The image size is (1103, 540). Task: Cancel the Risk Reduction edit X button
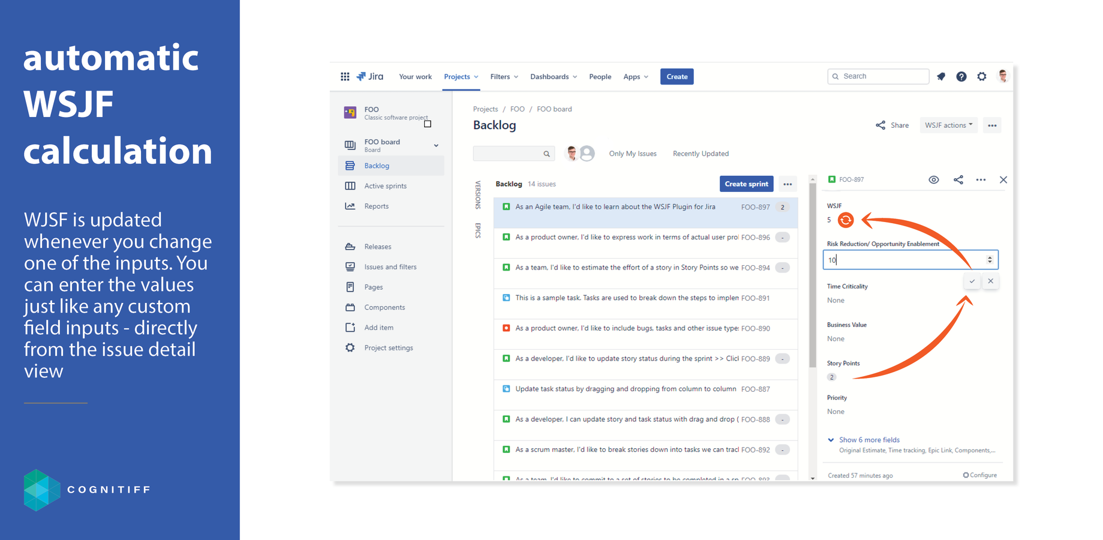tap(991, 281)
